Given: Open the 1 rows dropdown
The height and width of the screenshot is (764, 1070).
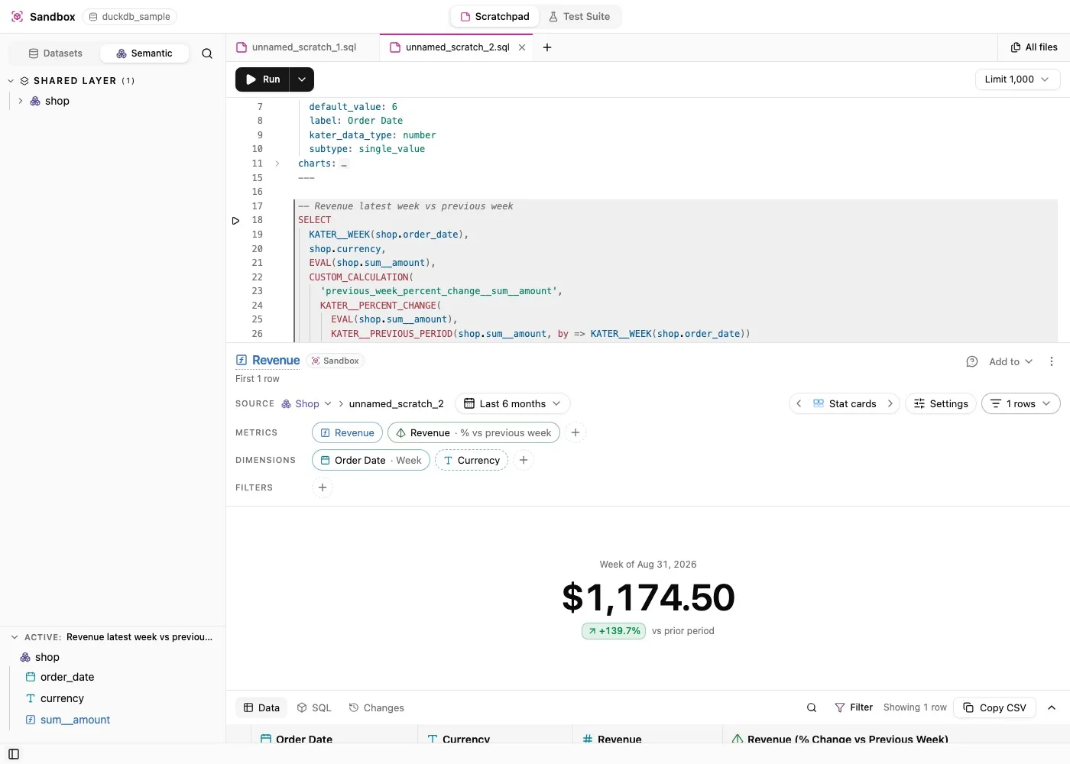Looking at the screenshot, I should pyautogui.click(x=1021, y=403).
